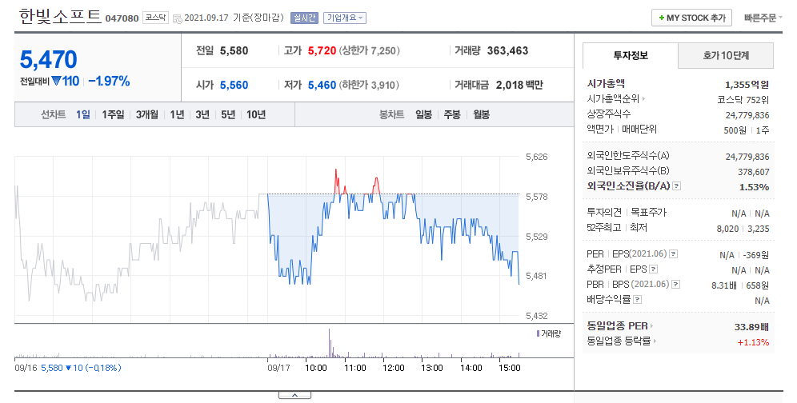This screenshot has width=797, height=403.
Task: Click the 외국인소진율 value 1.53%
Action: 755,188
